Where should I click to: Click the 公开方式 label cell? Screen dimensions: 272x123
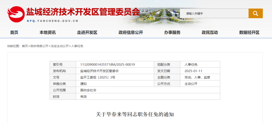167,84
